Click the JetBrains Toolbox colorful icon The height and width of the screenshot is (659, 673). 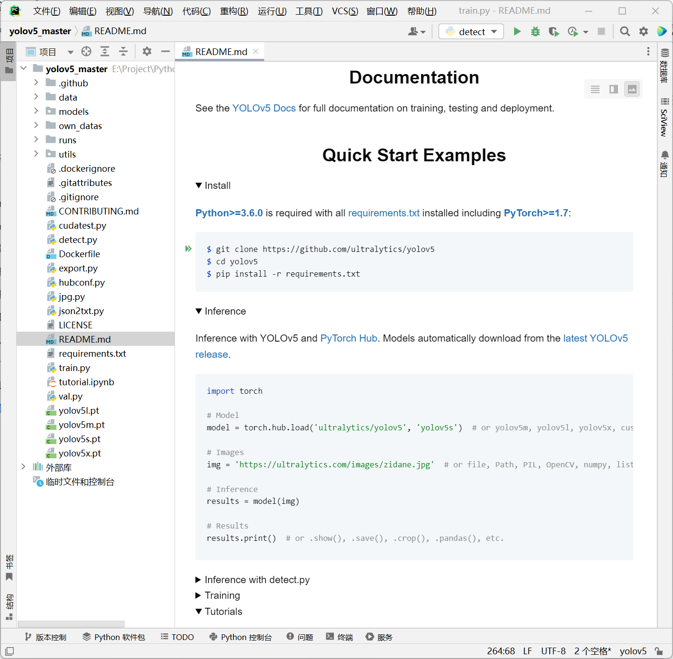click(x=662, y=31)
